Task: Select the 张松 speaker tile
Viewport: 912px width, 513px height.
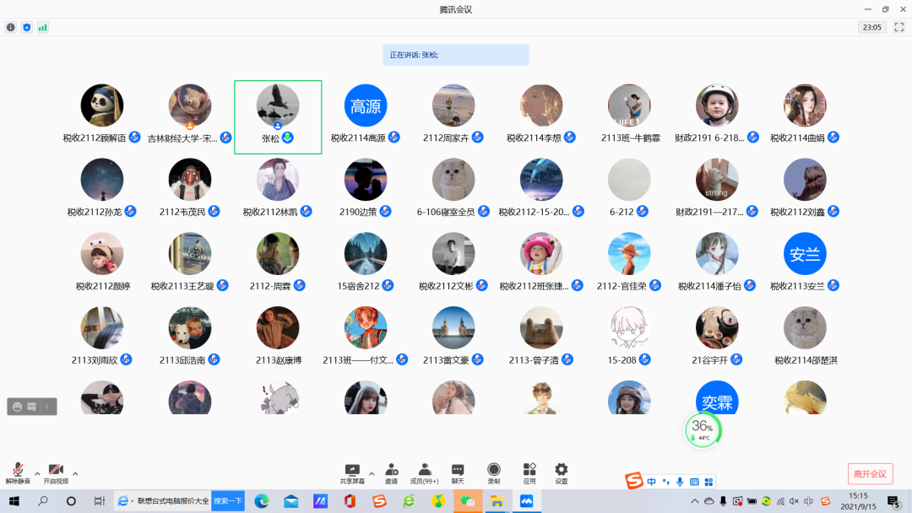Action: coord(278,117)
